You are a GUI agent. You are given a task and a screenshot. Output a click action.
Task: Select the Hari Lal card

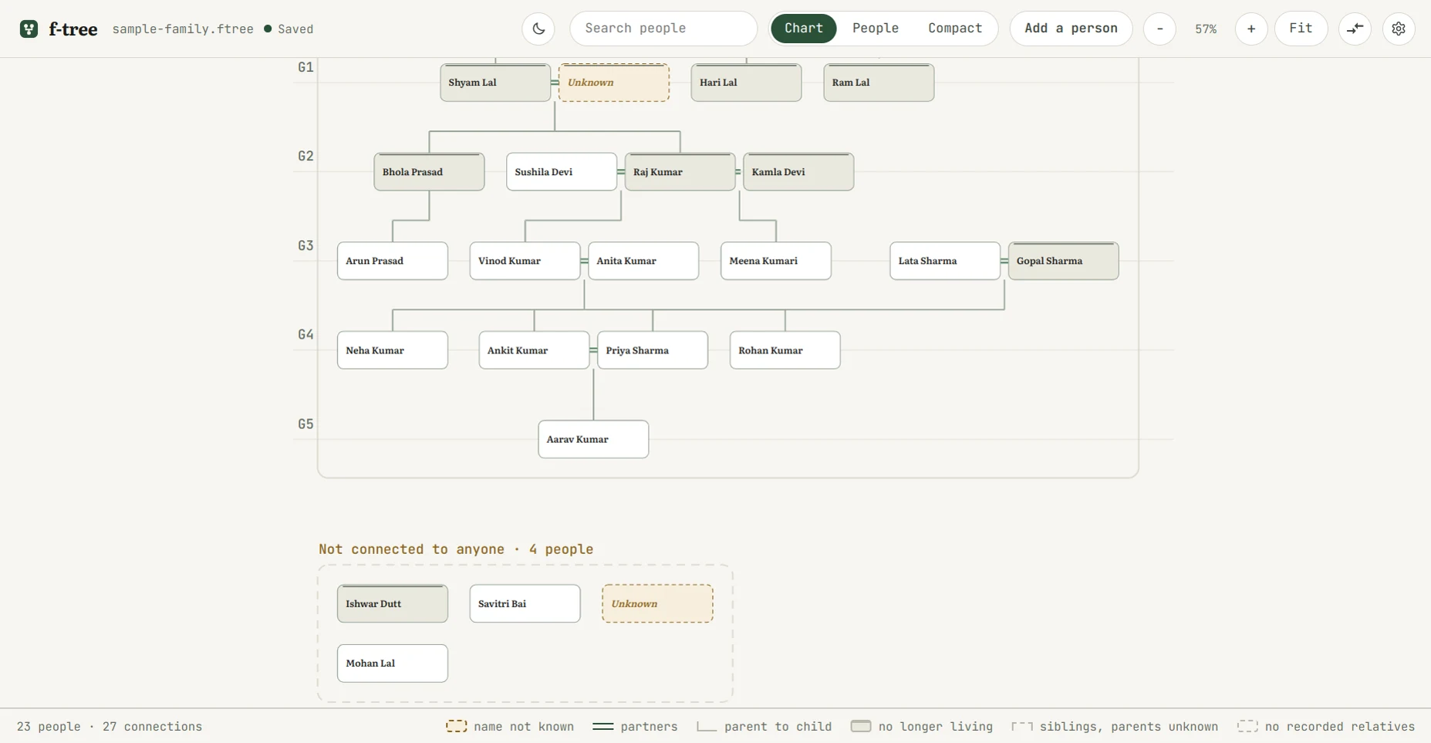[746, 83]
